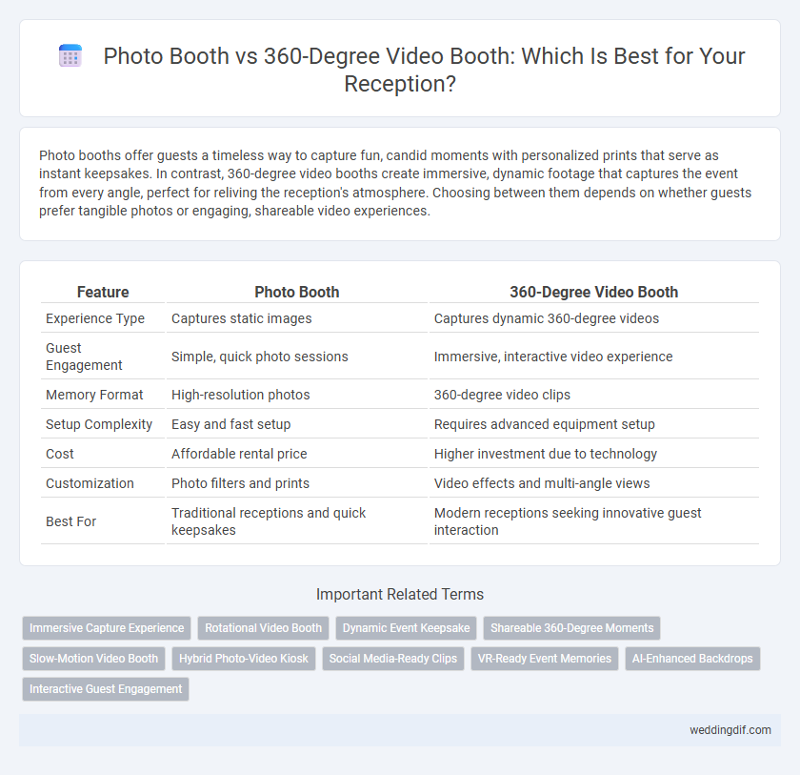Image resolution: width=800 pixels, height=775 pixels.
Task: Click the Setup Complexity row label
Action: (x=99, y=424)
